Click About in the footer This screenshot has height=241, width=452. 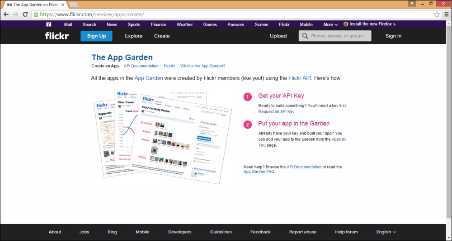[x=55, y=232]
